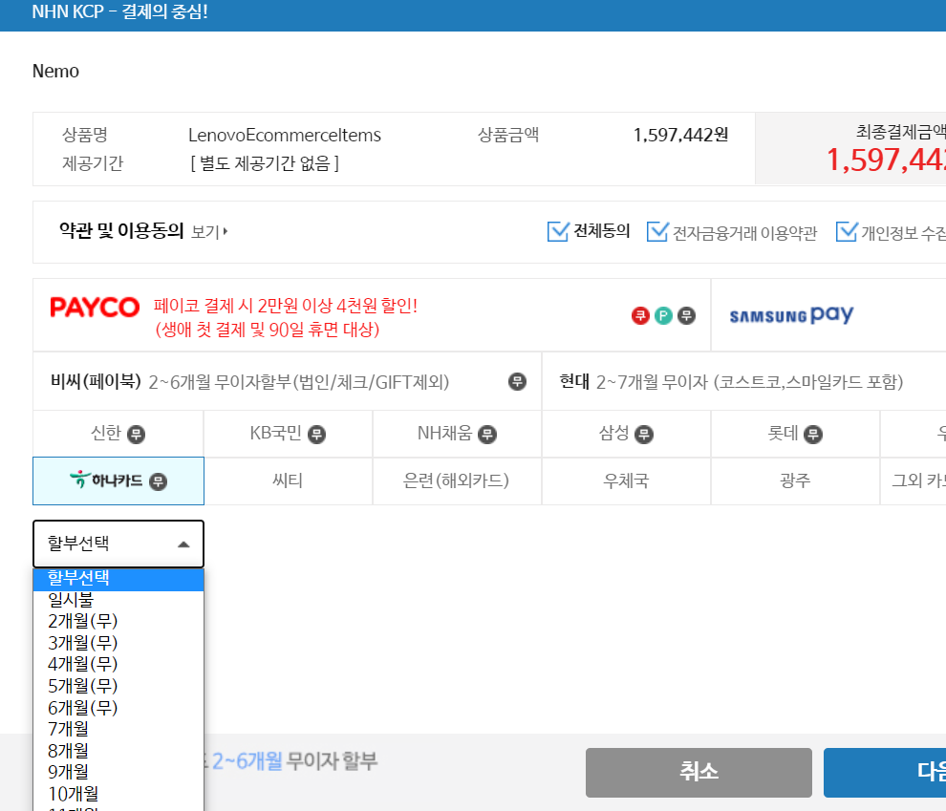Image resolution: width=946 pixels, height=811 pixels.
Task: Toggle 개인정보 수집 agreement checkbox
Action: click(847, 231)
